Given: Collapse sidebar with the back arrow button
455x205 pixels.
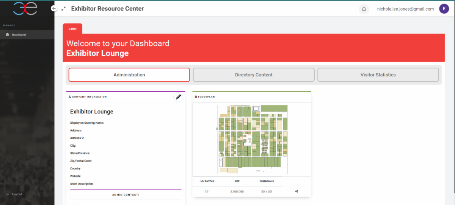Looking at the screenshot, I should tap(54, 8).
